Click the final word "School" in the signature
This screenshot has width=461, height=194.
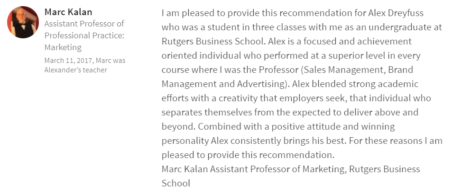click(175, 183)
